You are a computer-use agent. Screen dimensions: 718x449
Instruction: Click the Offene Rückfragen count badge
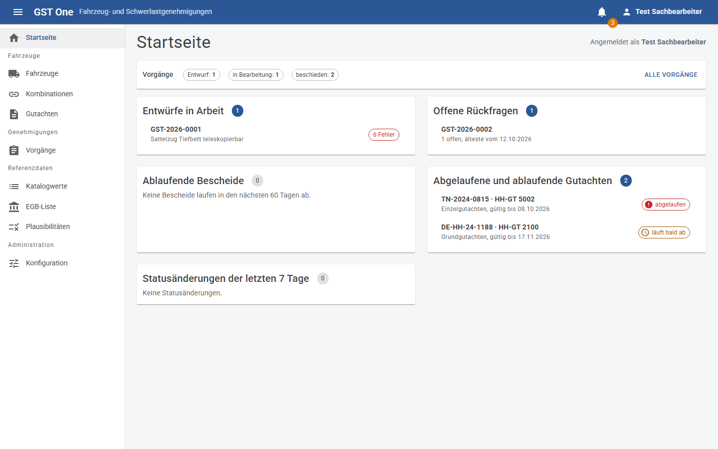coord(532,111)
